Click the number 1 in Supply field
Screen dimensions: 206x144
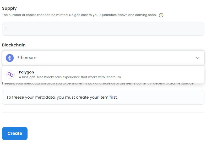click(x=6, y=29)
